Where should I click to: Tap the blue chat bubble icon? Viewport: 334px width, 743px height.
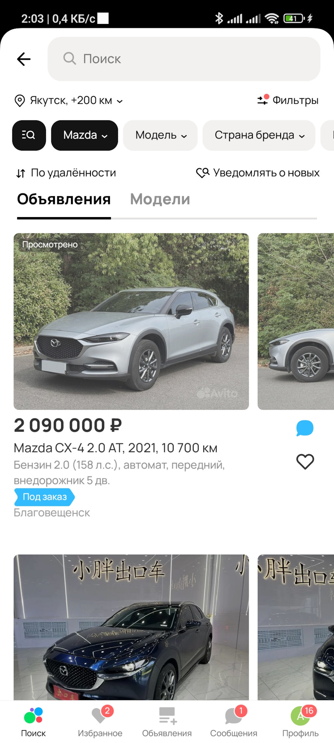pos(305,428)
